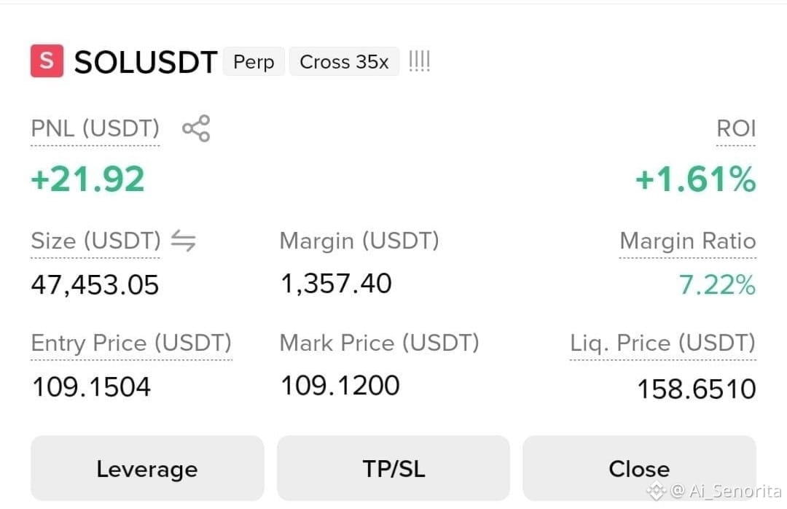Show the ROI label tooltip
The image size is (787, 509).
tap(736, 128)
